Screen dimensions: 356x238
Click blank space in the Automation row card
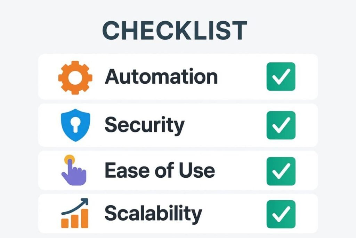(x=240, y=77)
